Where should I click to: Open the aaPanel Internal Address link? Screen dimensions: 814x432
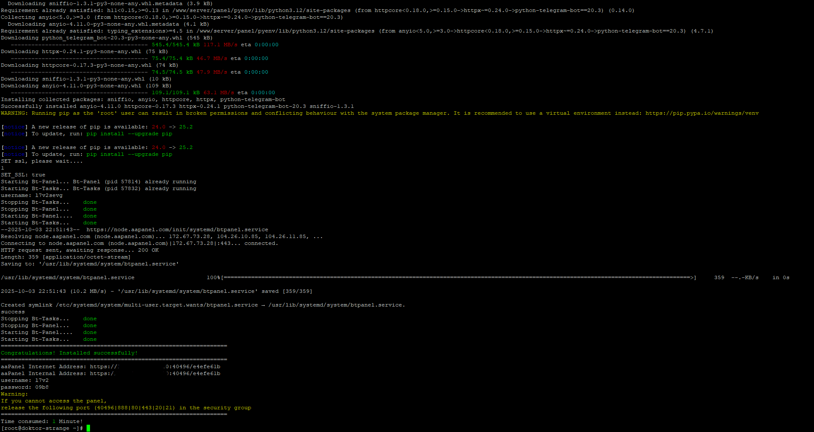pyautogui.click(x=155, y=374)
